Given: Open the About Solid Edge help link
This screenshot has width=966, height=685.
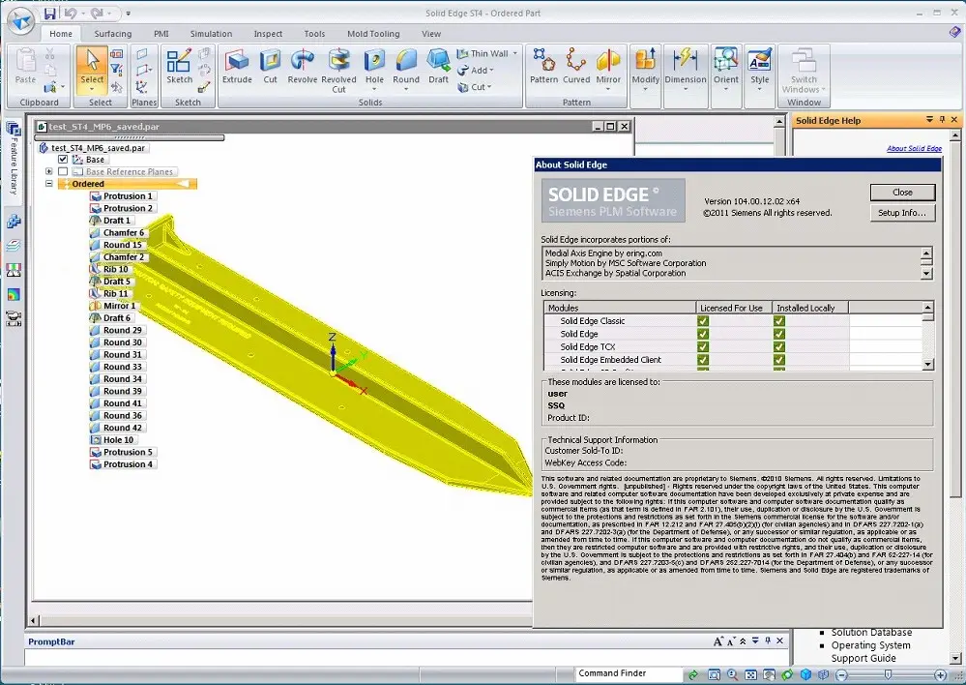Looking at the screenshot, I should [x=914, y=149].
